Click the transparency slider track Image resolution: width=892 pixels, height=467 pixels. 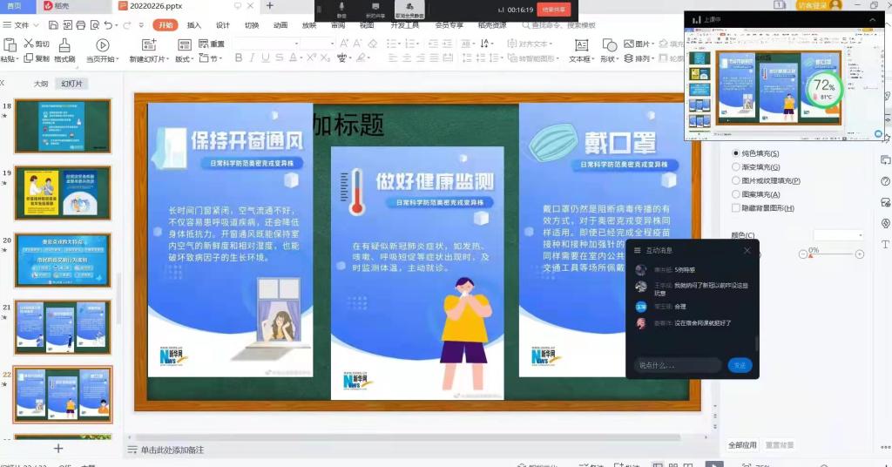point(832,254)
